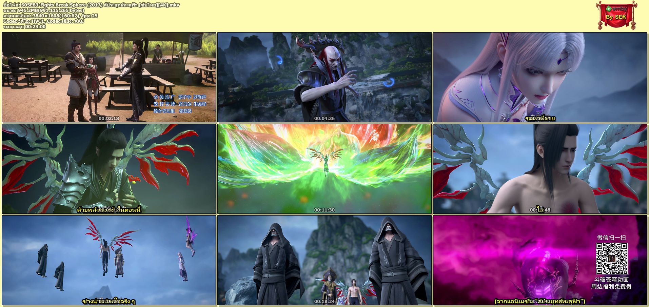Select the shirtless winged man frame 00:13:48

pos(540,169)
